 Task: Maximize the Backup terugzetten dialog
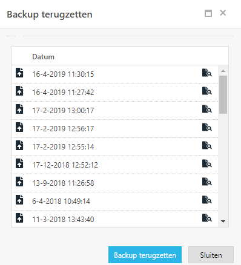coord(208,13)
